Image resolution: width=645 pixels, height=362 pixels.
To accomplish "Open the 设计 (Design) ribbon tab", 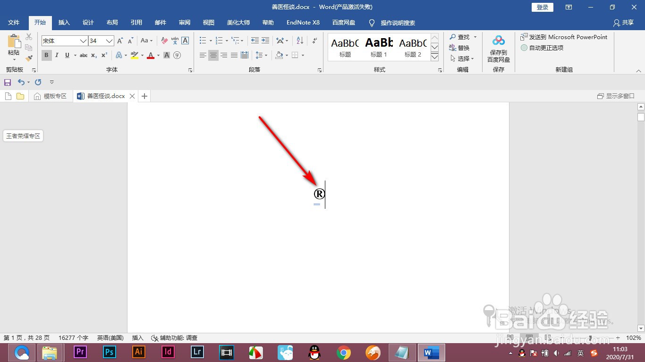I will pos(88,23).
